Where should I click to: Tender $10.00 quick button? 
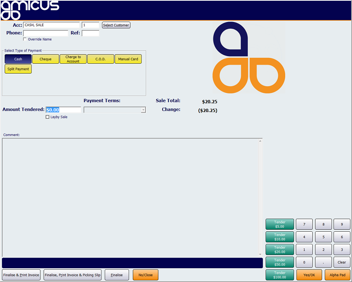pos(280,237)
